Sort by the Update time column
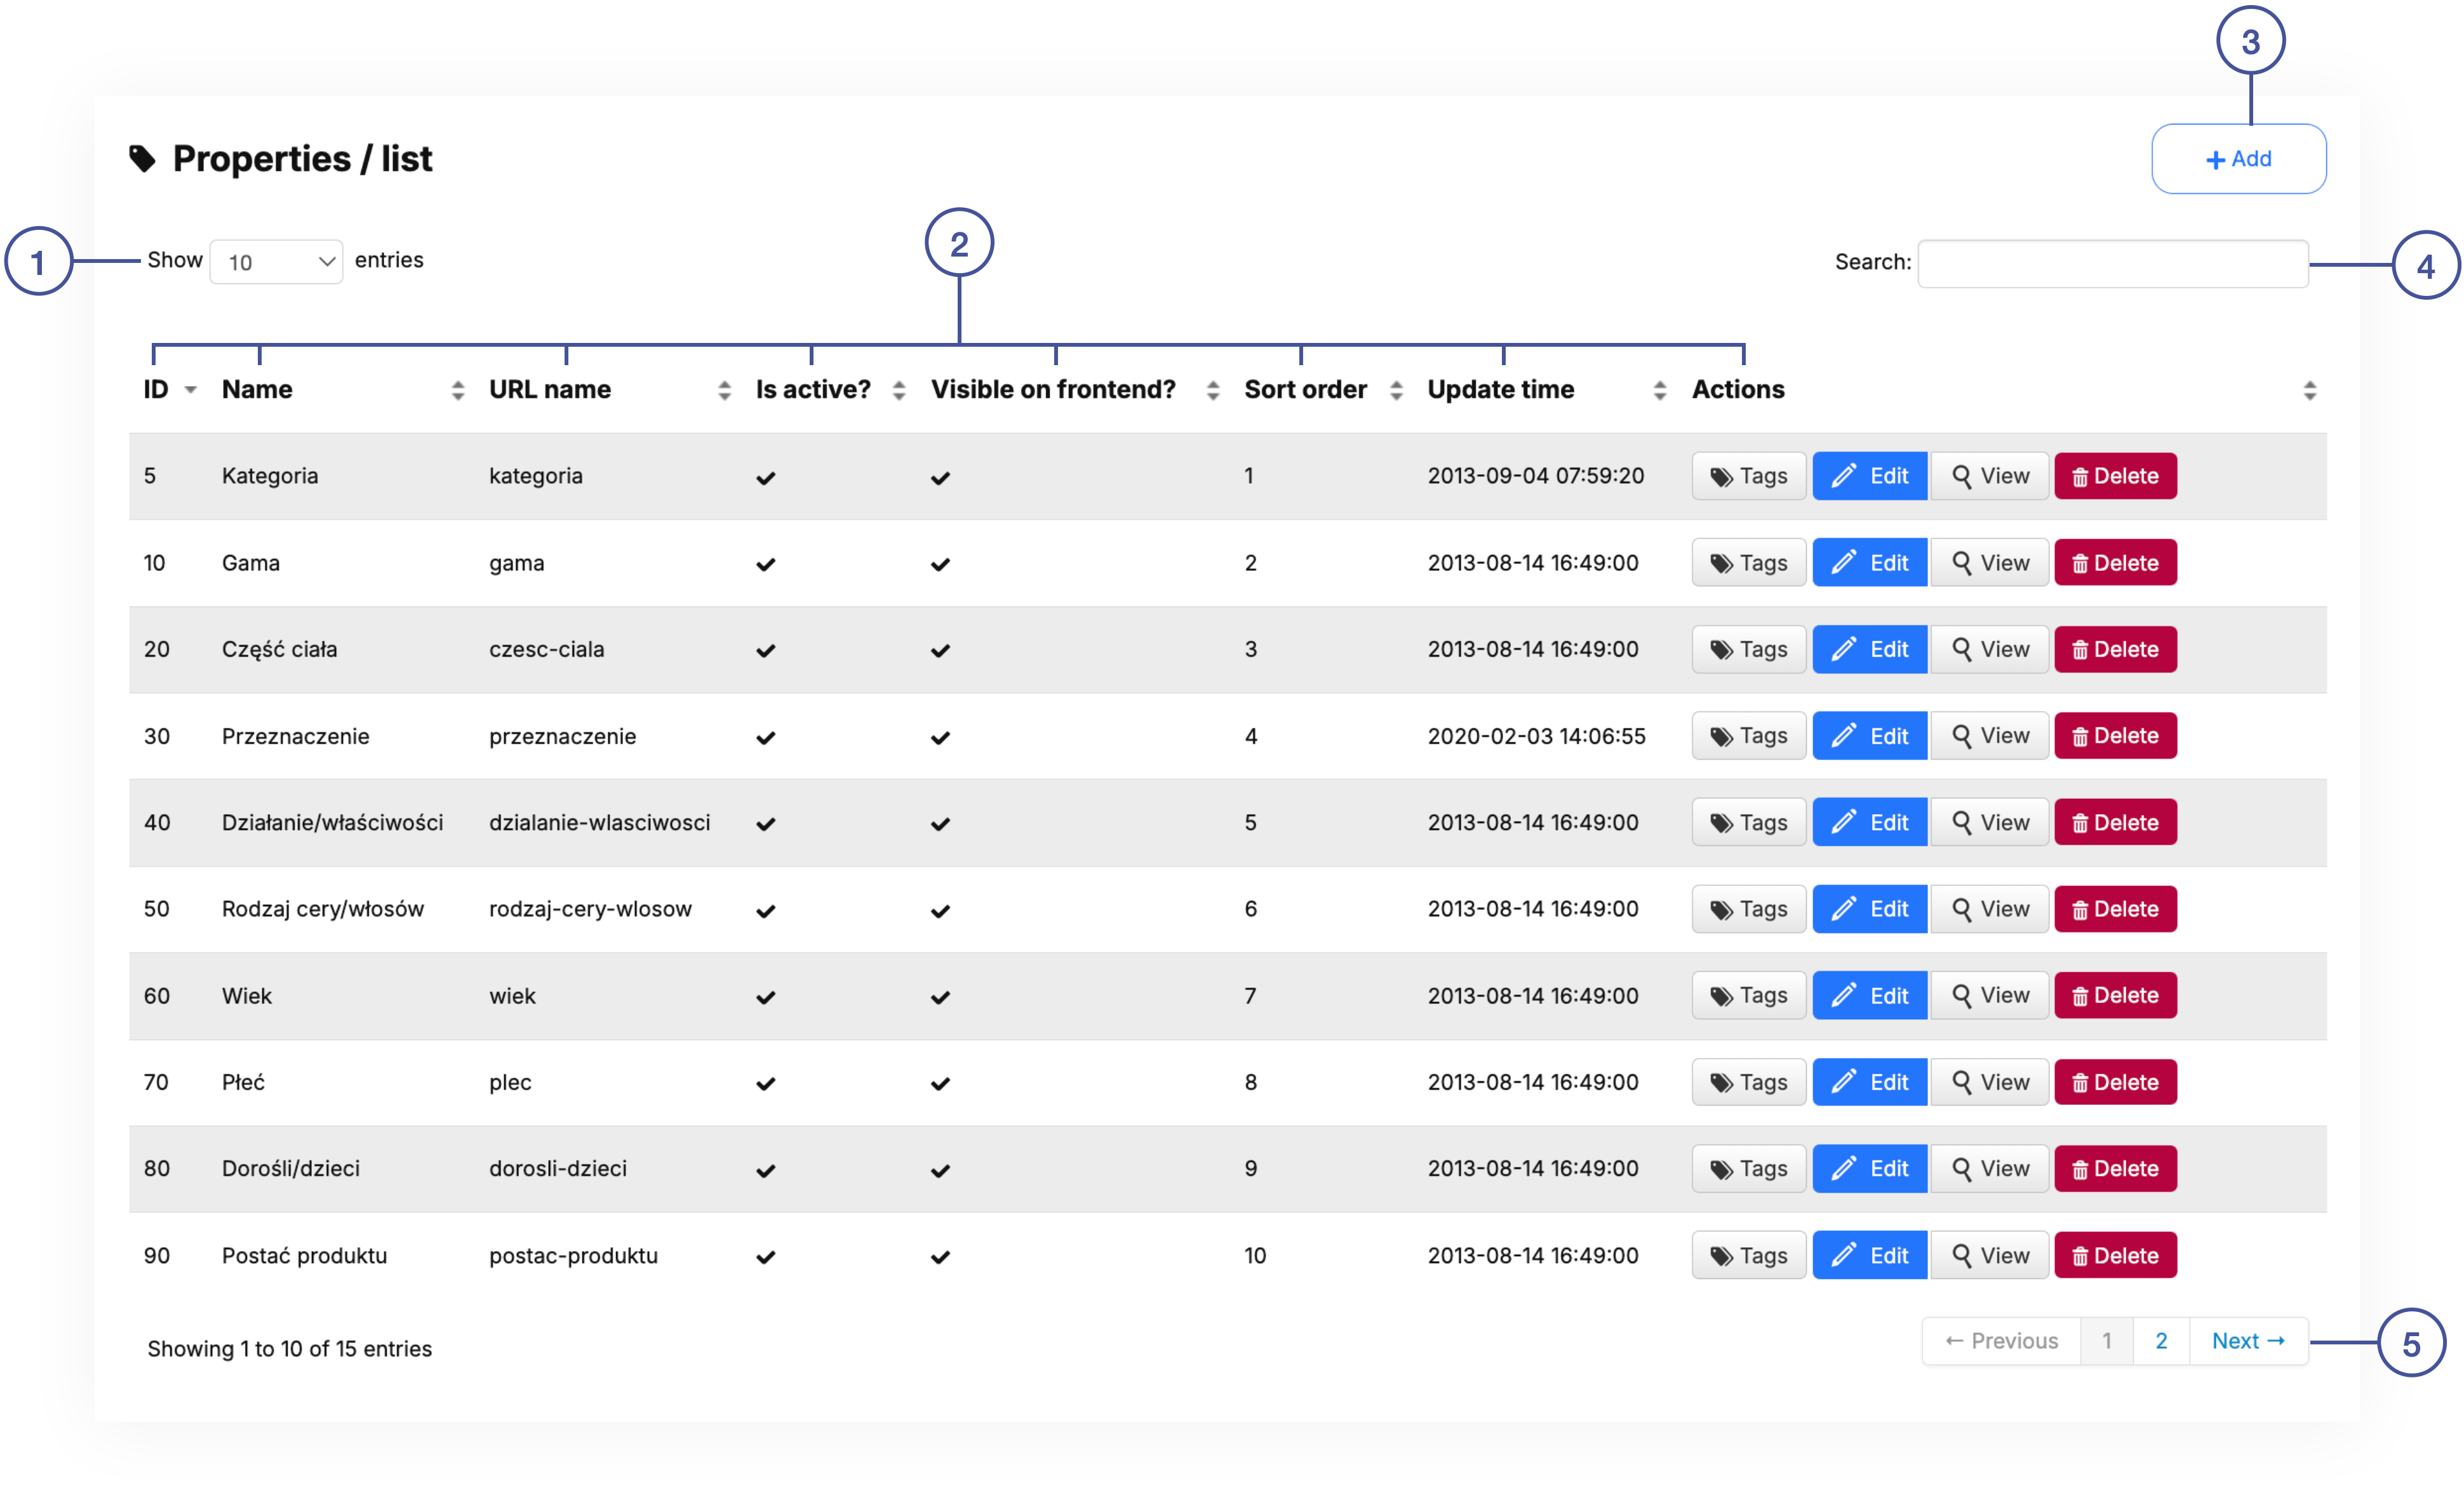Image resolution: width=2464 pixels, height=1493 pixels. pyautogui.click(x=1500, y=389)
